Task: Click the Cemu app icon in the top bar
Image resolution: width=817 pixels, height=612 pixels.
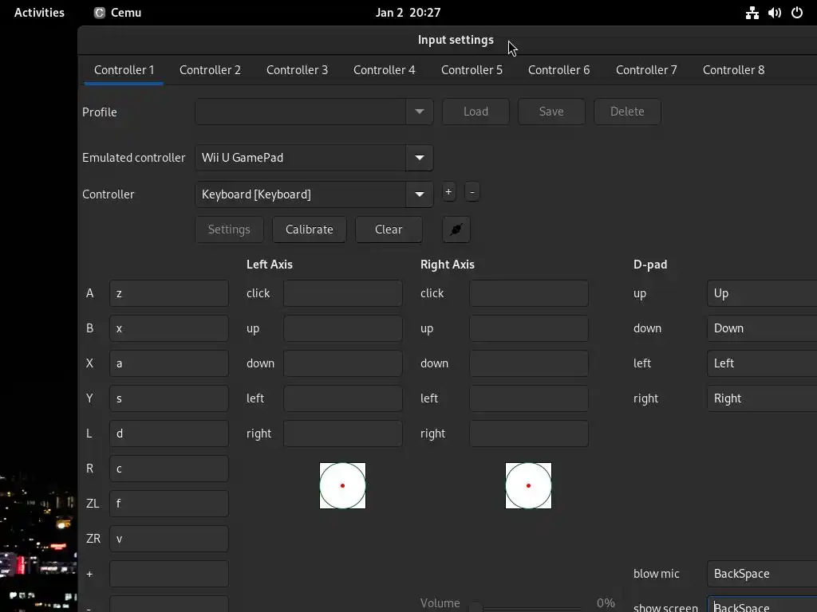Action: point(100,13)
